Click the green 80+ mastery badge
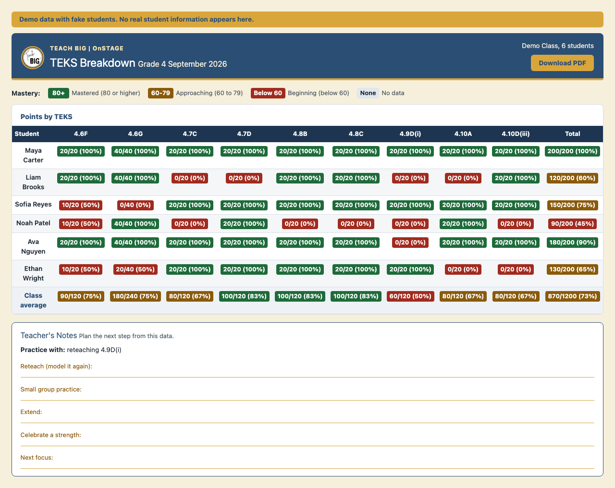The width and height of the screenshot is (615, 488). coord(59,93)
